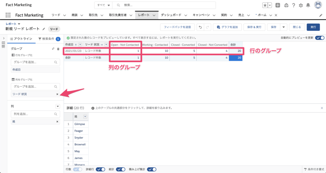Expand the favorites list dropdown arrow
Viewport: 326px width, 173px height.
pyautogui.click(x=270, y=5)
